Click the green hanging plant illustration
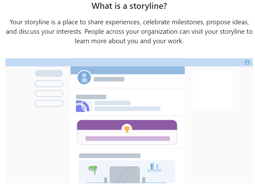Image resolution: width=255 pixels, height=195 pixels. pos(93,169)
